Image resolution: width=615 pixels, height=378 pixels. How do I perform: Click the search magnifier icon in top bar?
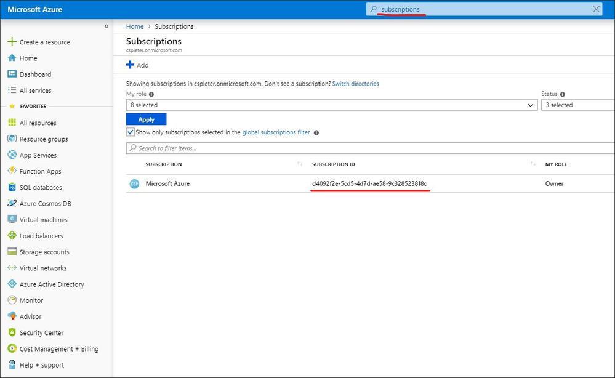pyautogui.click(x=374, y=9)
